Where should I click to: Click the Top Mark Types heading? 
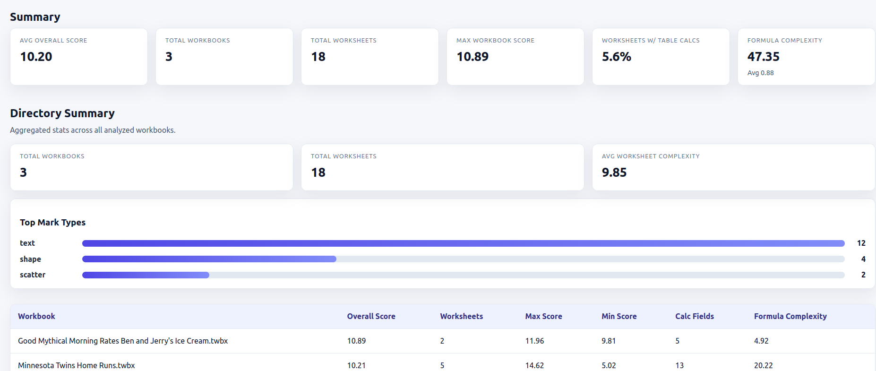[x=52, y=223]
